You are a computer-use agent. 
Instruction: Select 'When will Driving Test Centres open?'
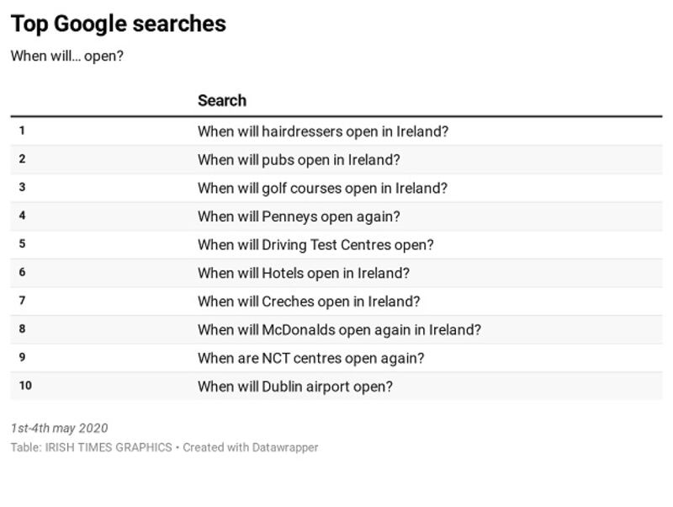315,245
